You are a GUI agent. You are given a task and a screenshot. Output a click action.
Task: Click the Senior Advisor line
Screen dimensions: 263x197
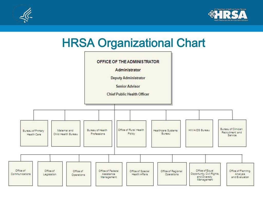(x=128, y=86)
